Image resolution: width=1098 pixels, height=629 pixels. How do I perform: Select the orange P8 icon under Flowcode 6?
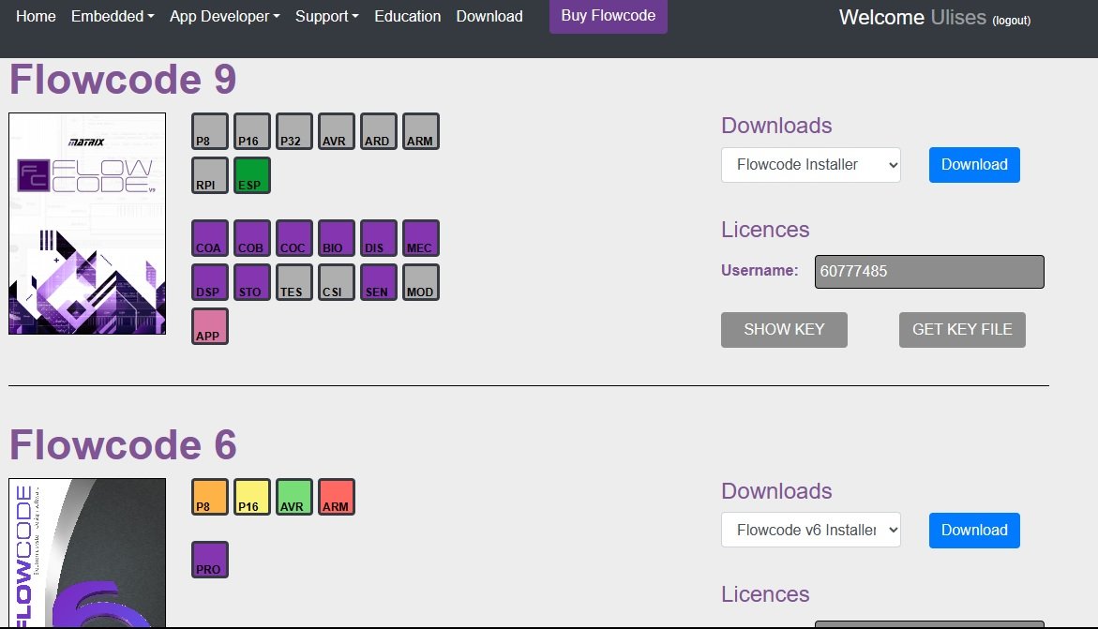(x=210, y=497)
